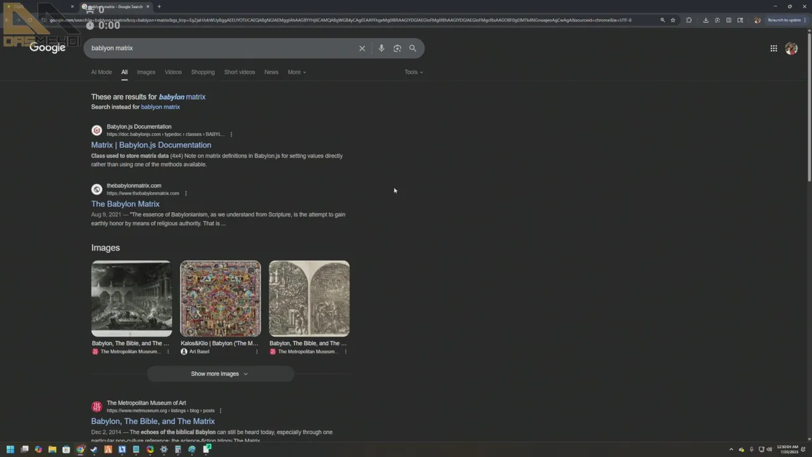Open Steam from the taskbar
Image resolution: width=812 pixels, height=457 pixels.
(94, 449)
